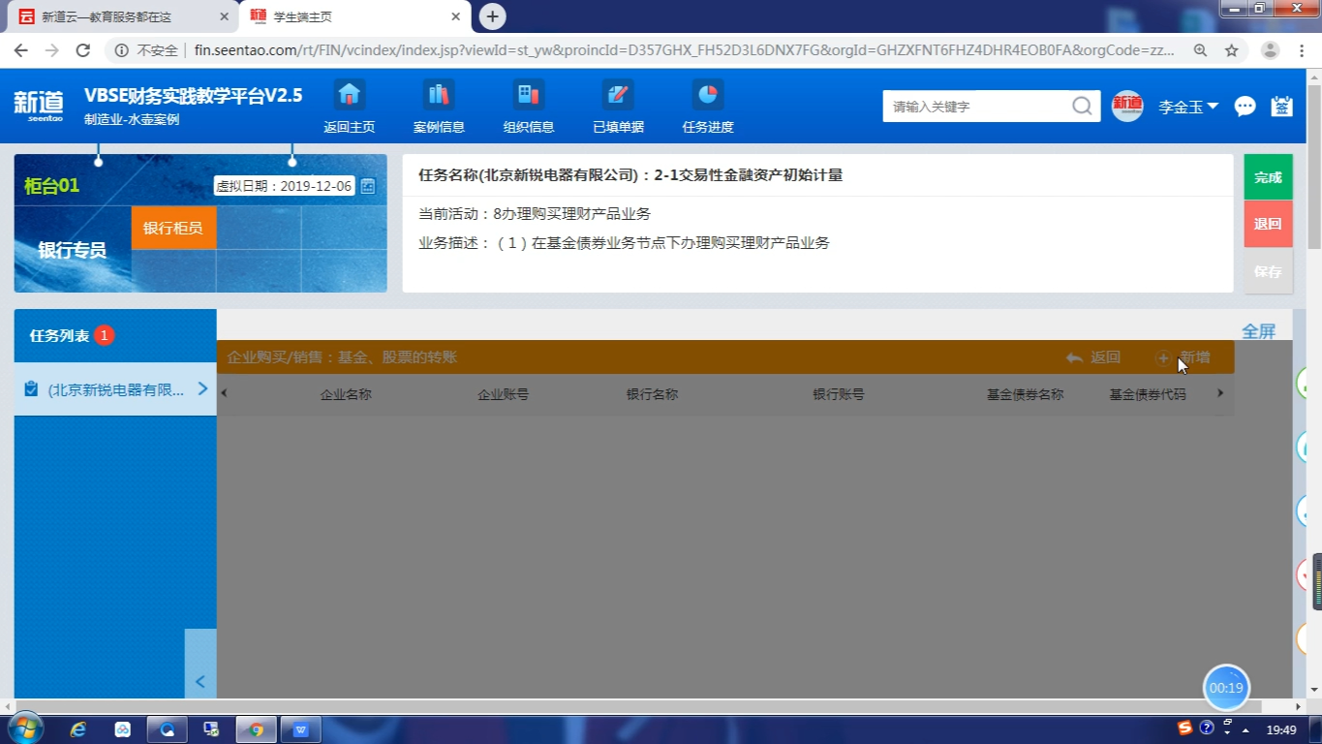Select 银行柜员 role tab

tap(173, 228)
